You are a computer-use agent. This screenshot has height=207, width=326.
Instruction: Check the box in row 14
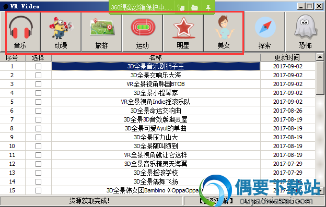coord(38,181)
